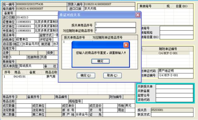Click the 包装种类 field 托盘
This screenshot has height=120, width=198.
(x=49, y=57)
